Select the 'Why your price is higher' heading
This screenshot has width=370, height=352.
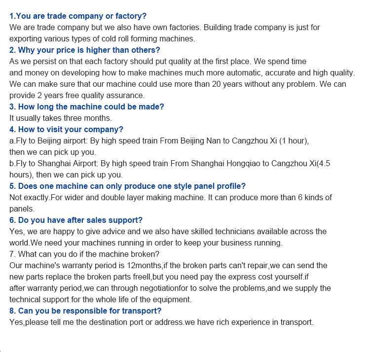pos(85,50)
